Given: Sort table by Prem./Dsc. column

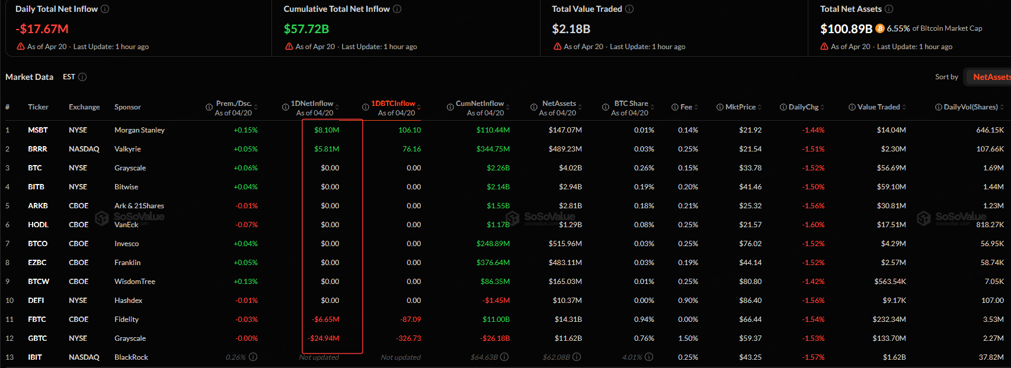Looking at the screenshot, I should point(256,107).
